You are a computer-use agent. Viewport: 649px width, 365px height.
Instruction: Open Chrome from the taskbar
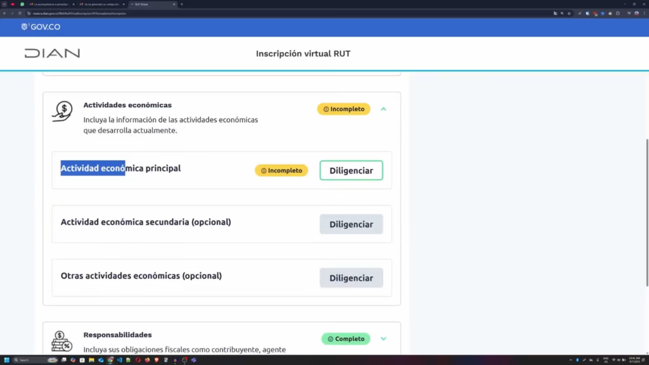click(x=110, y=360)
